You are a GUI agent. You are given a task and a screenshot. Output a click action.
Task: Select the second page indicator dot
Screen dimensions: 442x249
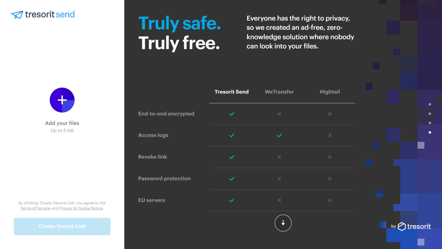point(430,113)
